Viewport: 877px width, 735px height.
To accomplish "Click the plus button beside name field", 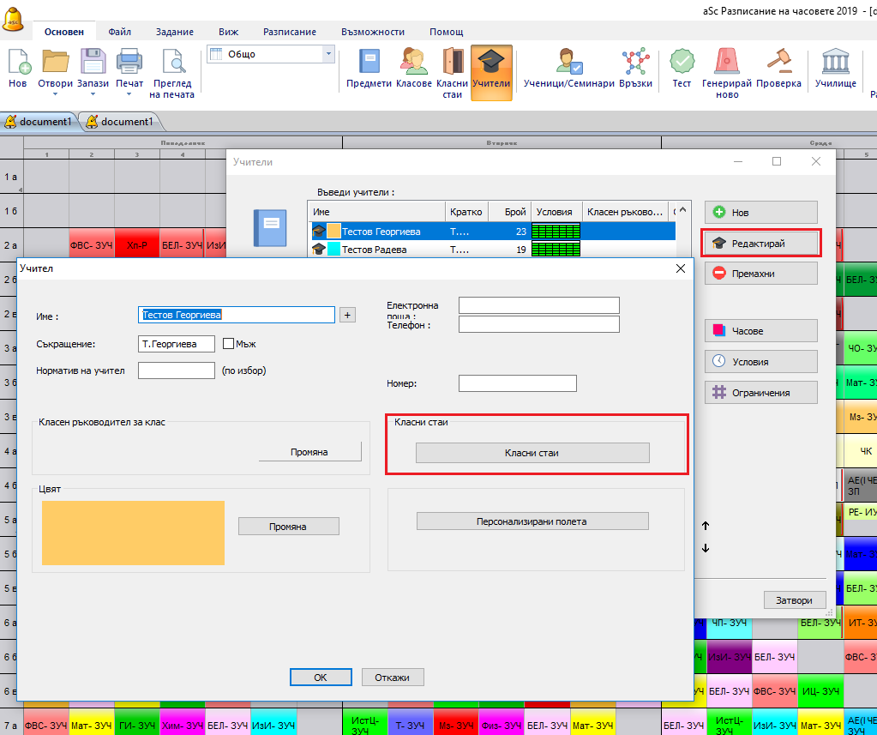I will click(347, 315).
